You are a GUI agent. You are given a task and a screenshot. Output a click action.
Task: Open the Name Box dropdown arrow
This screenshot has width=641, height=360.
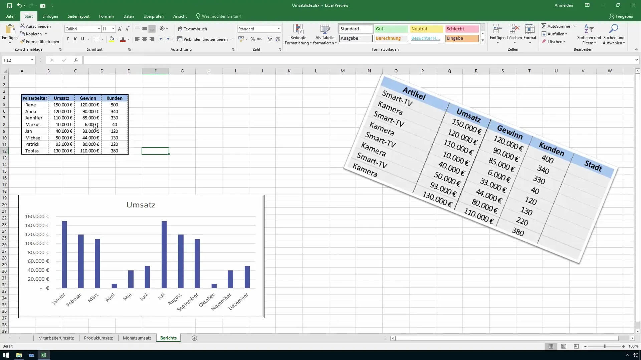(32, 60)
